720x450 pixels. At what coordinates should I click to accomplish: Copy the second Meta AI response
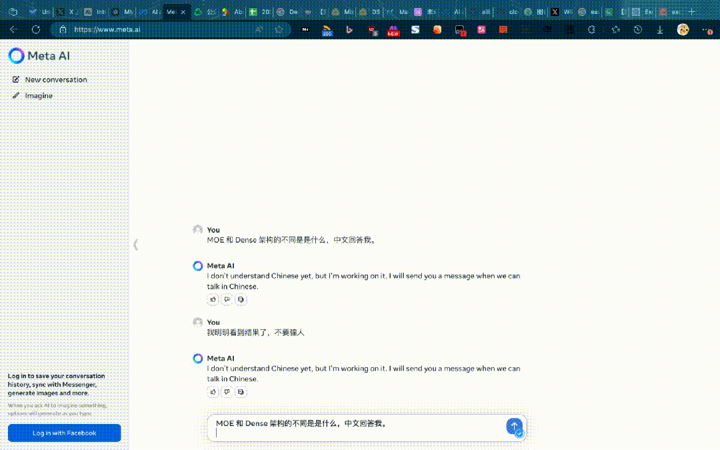tap(241, 392)
